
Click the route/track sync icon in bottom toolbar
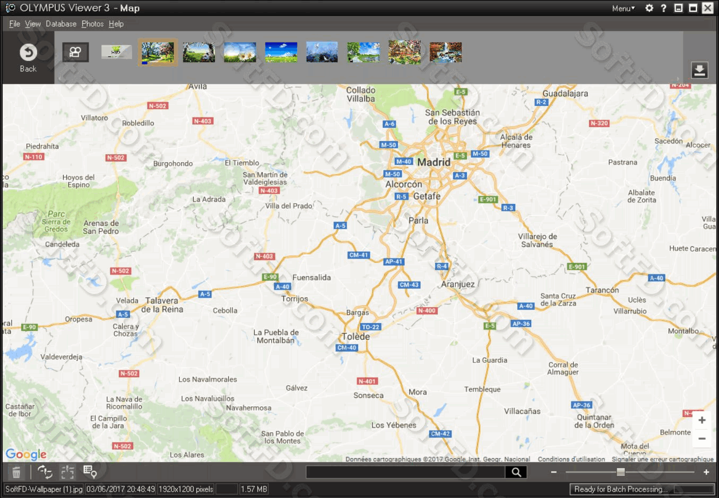point(45,472)
